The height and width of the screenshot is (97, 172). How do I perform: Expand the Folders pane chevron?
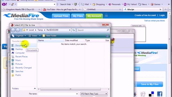[x=35, y=89]
